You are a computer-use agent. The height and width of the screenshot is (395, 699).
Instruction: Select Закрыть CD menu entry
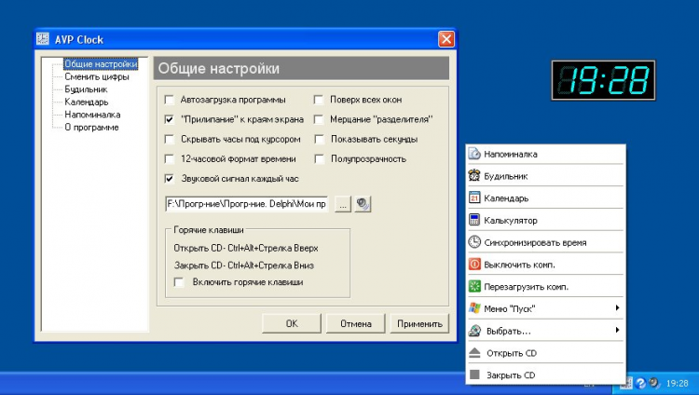click(545, 375)
